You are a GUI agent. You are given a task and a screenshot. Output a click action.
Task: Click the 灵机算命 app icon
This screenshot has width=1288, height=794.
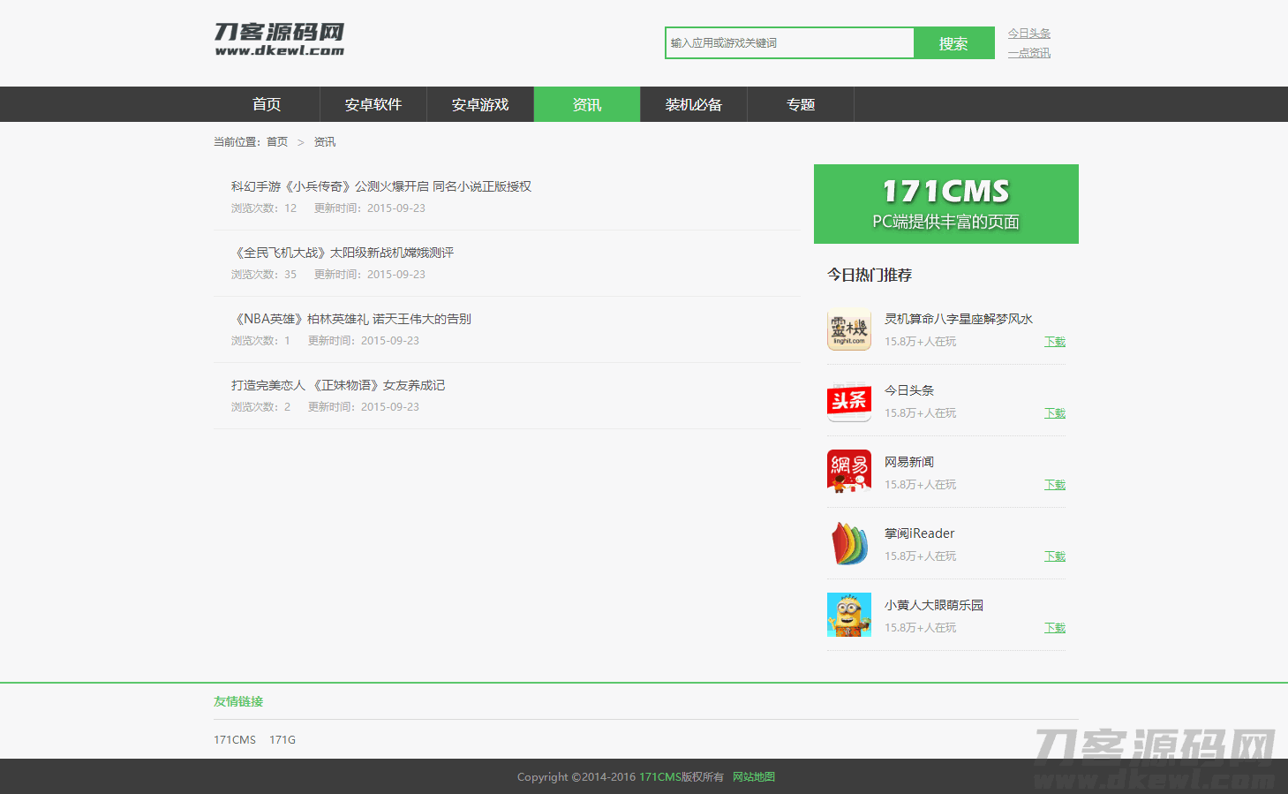click(x=848, y=329)
